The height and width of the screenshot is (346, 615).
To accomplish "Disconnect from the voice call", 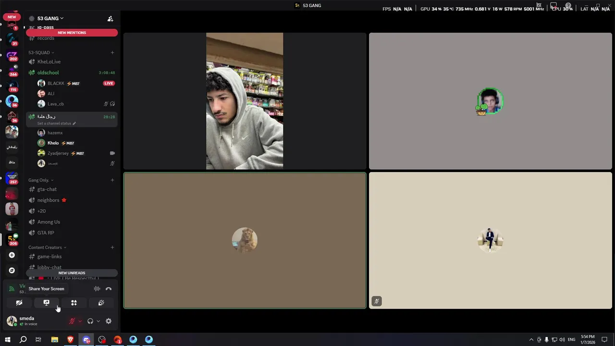I will tap(109, 289).
